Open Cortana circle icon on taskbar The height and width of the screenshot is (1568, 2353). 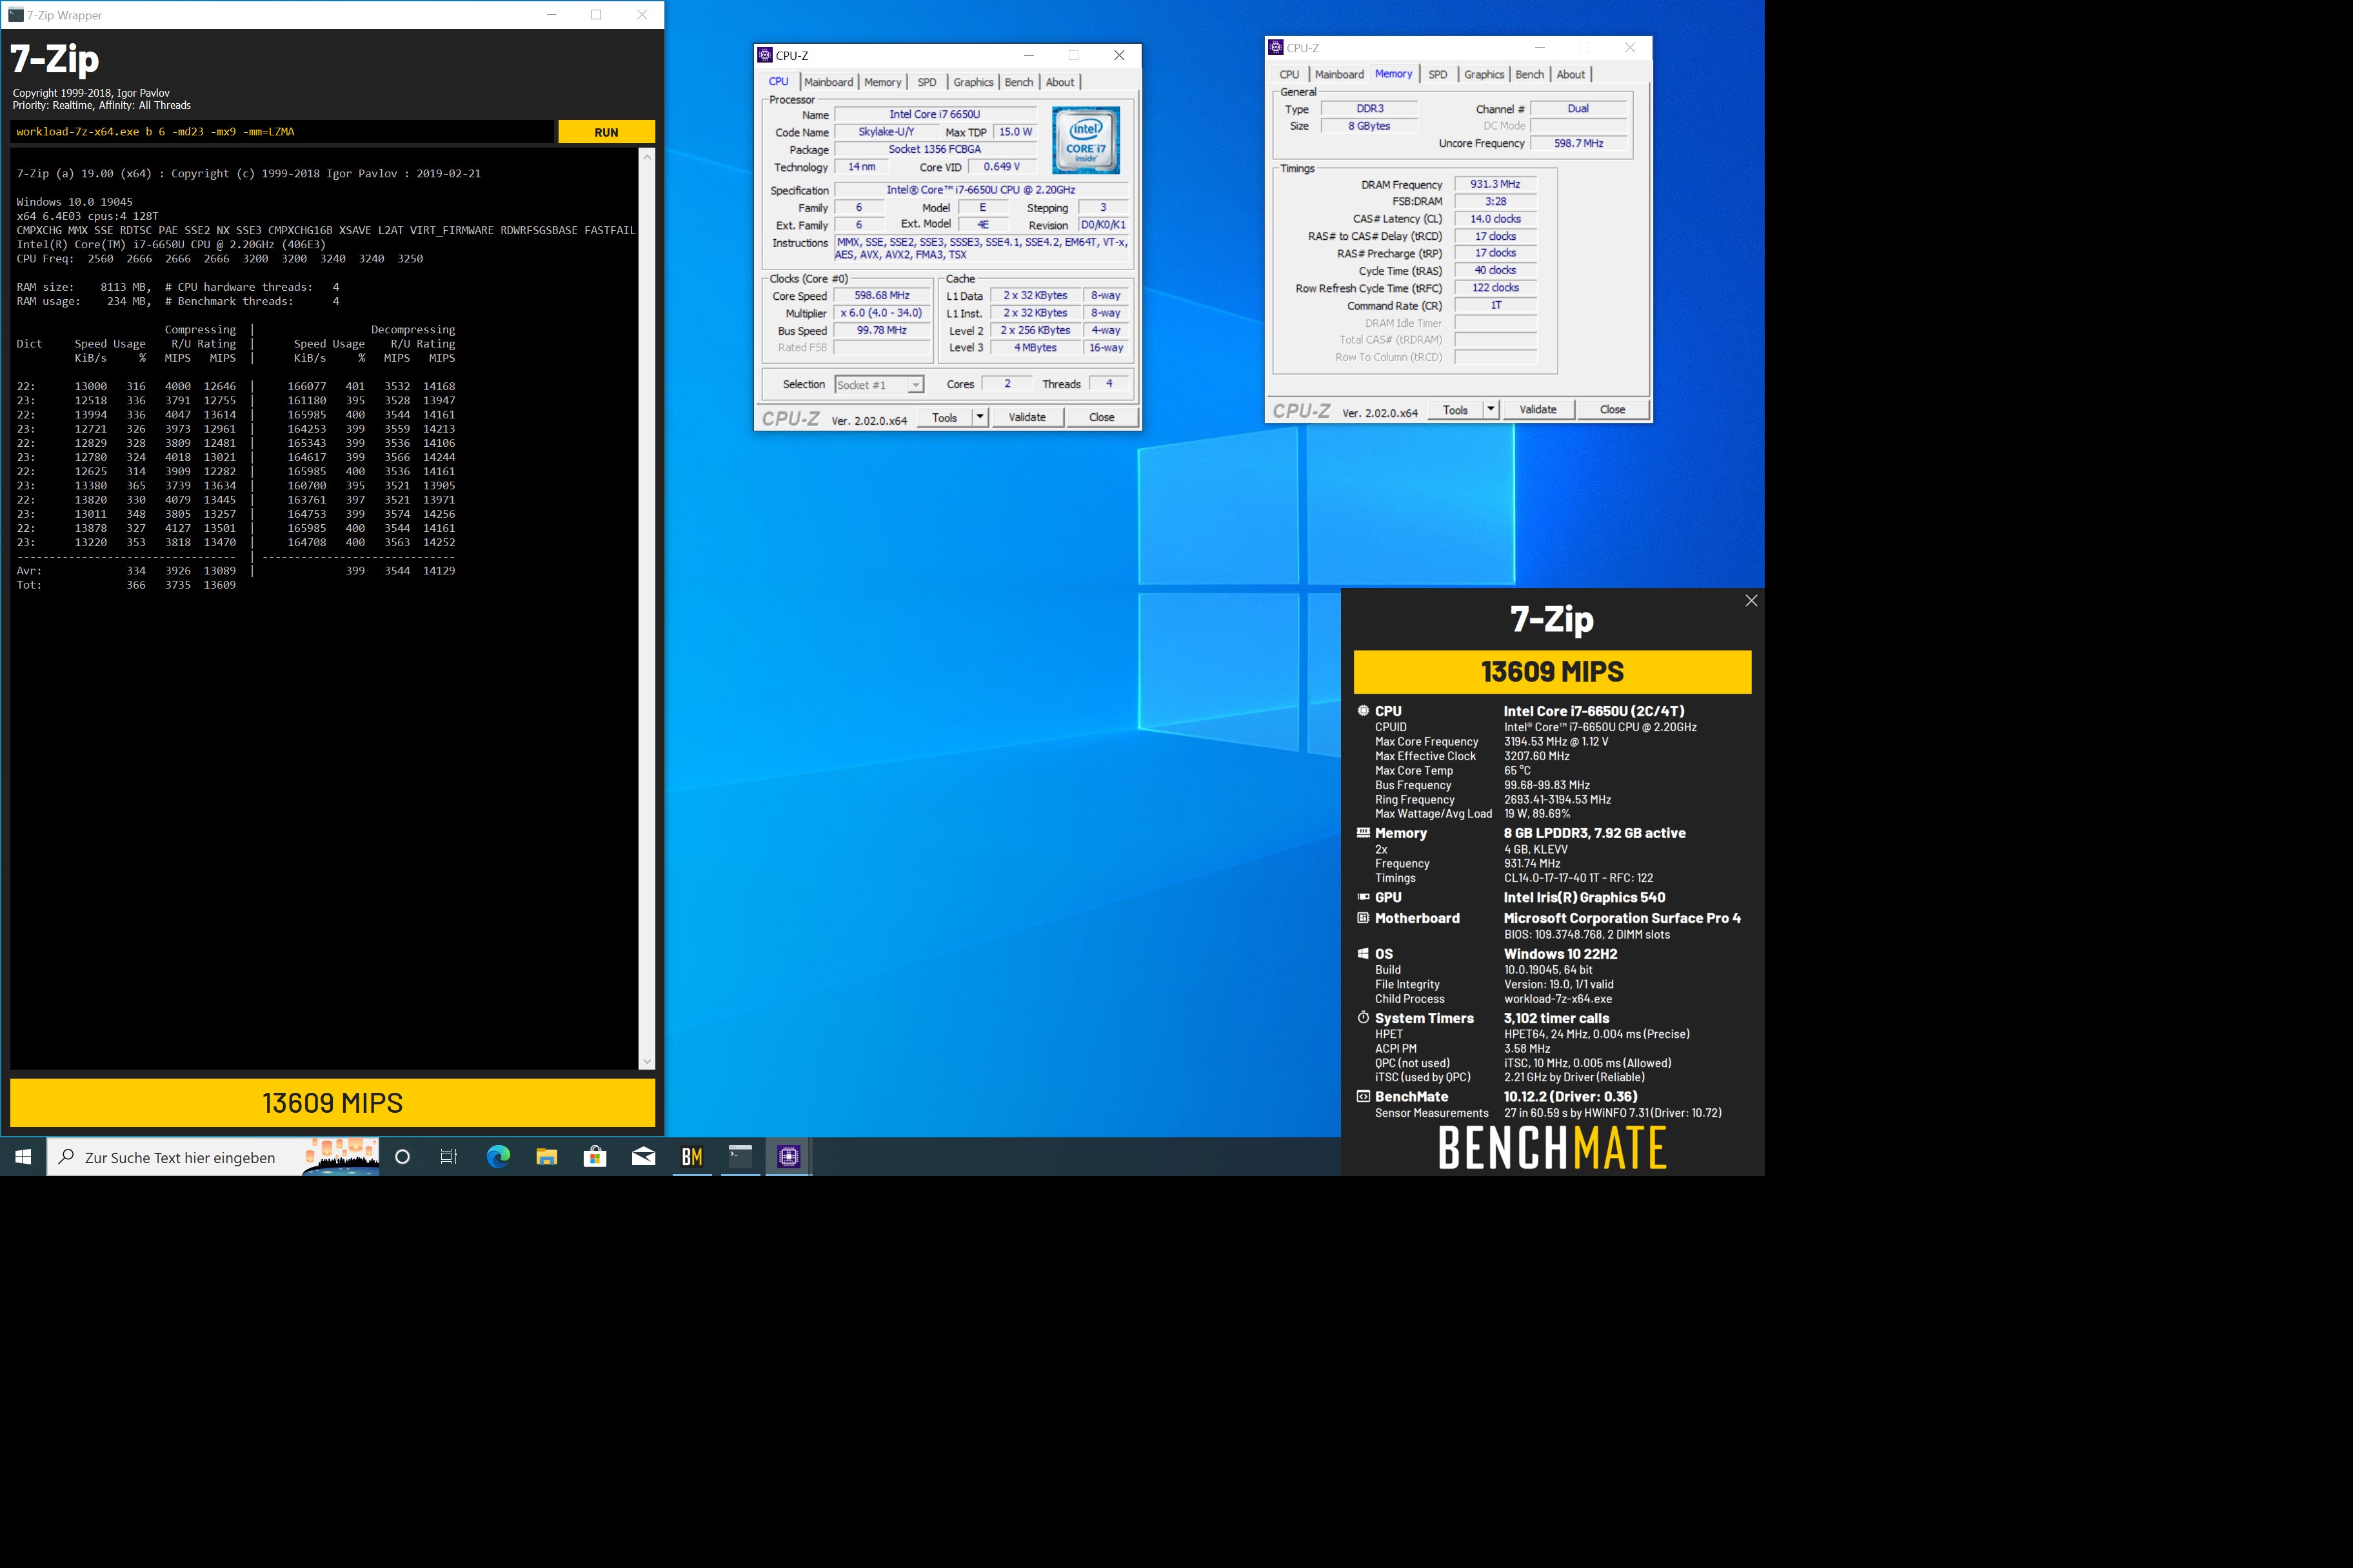pos(402,1157)
